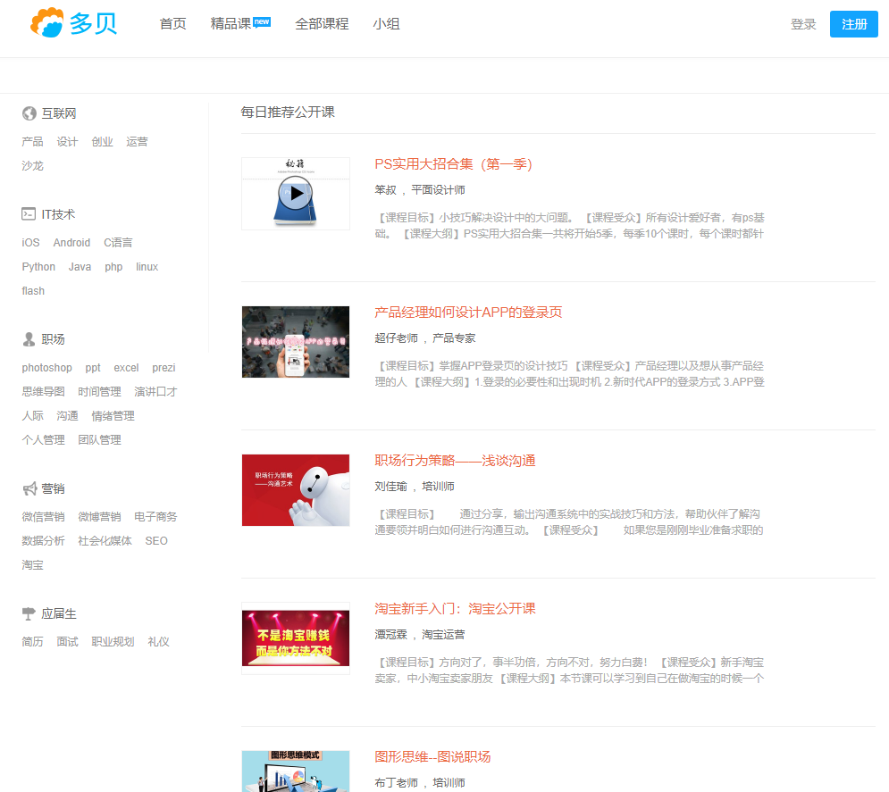Open the 职业规划 link
The width and height of the screenshot is (889, 792).
[113, 642]
